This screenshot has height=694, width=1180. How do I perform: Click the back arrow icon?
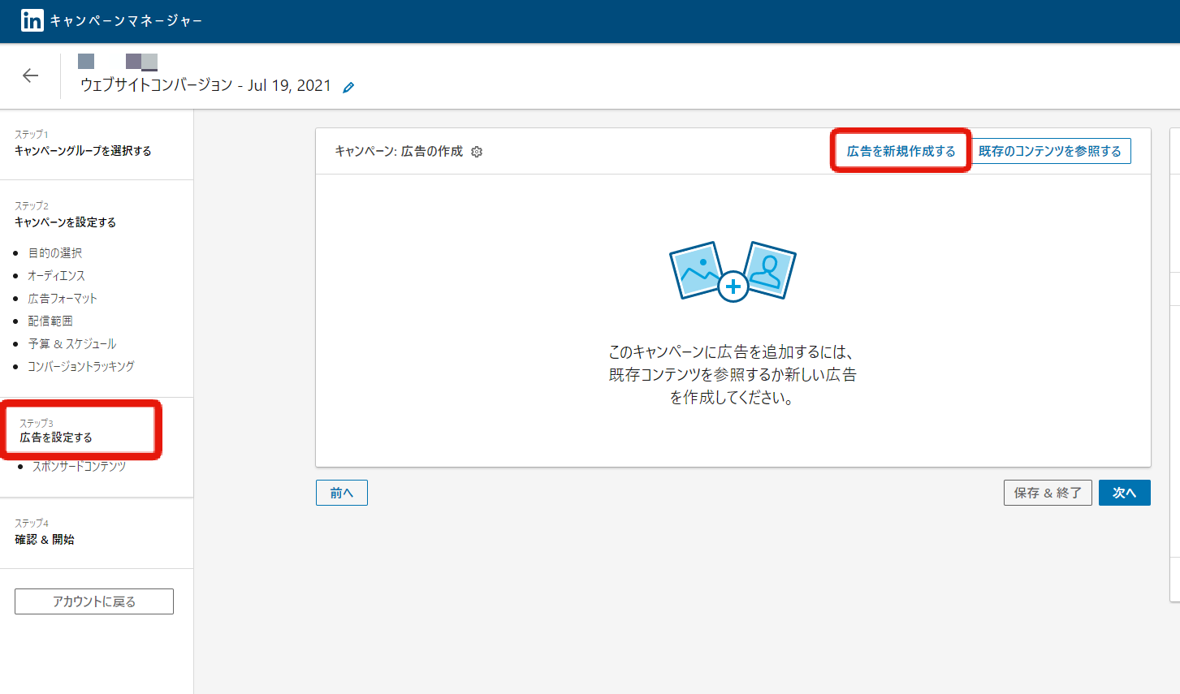[30, 75]
